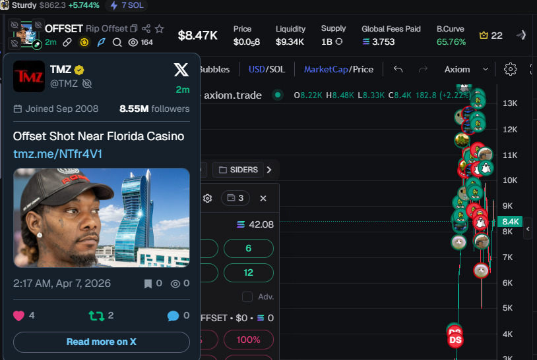Open trade panel settings gear

point(208,199)
